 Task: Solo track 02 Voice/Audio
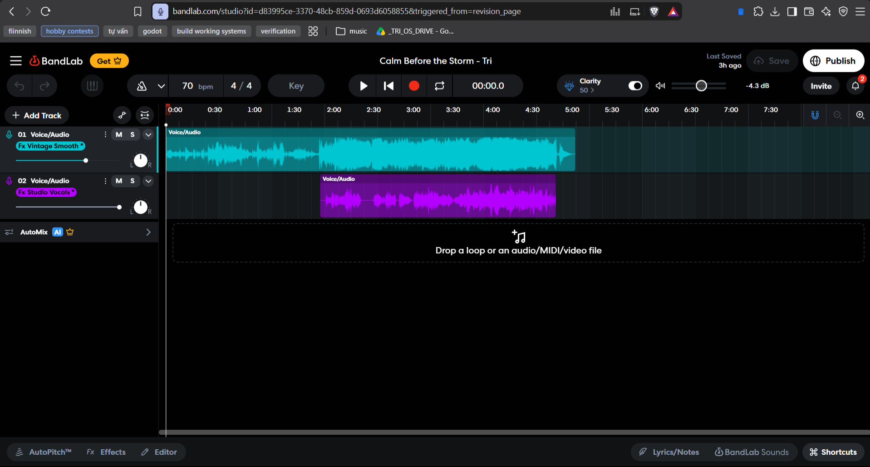(x=133, y=181)
